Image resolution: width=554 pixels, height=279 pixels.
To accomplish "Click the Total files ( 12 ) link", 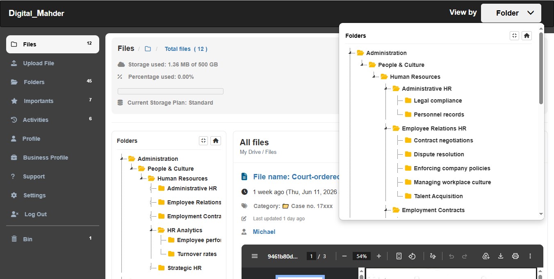I will pos(186,49).
